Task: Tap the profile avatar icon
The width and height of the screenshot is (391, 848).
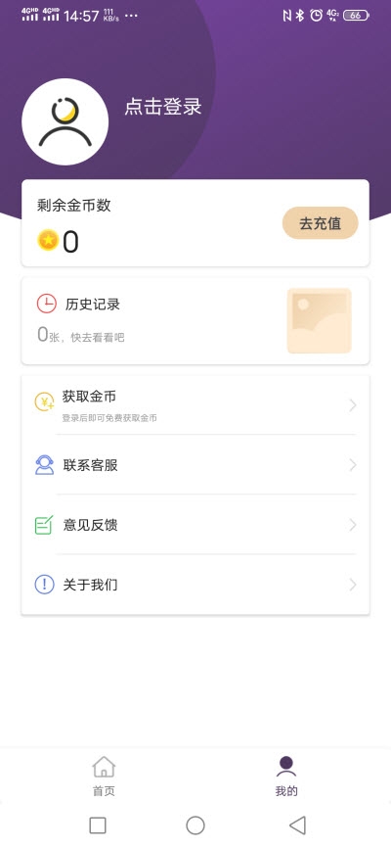Action: (x=65, y=121)
